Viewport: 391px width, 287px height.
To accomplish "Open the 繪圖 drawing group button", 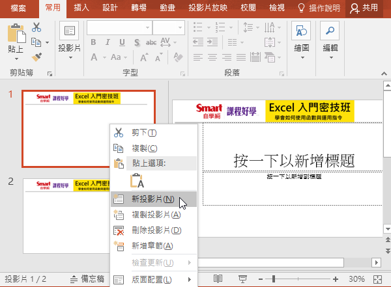I will 301,40.
